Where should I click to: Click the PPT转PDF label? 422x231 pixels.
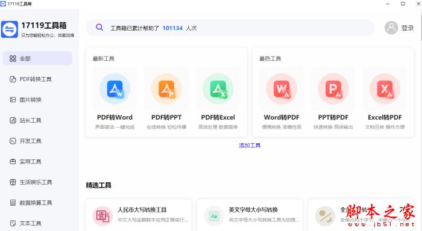tap(333, 117)
